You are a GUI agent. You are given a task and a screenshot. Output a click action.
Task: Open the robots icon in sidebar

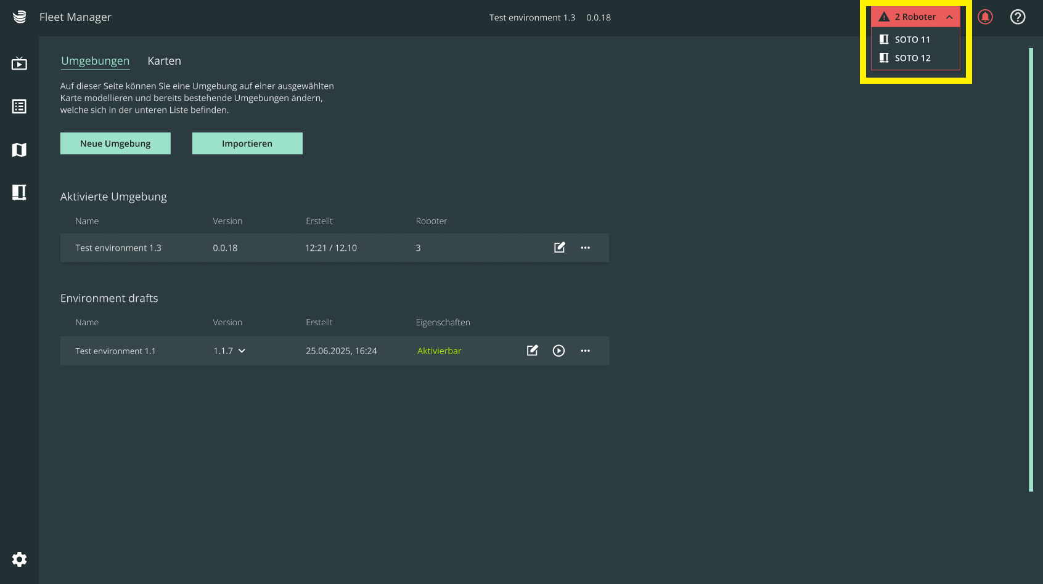point(19,192)
